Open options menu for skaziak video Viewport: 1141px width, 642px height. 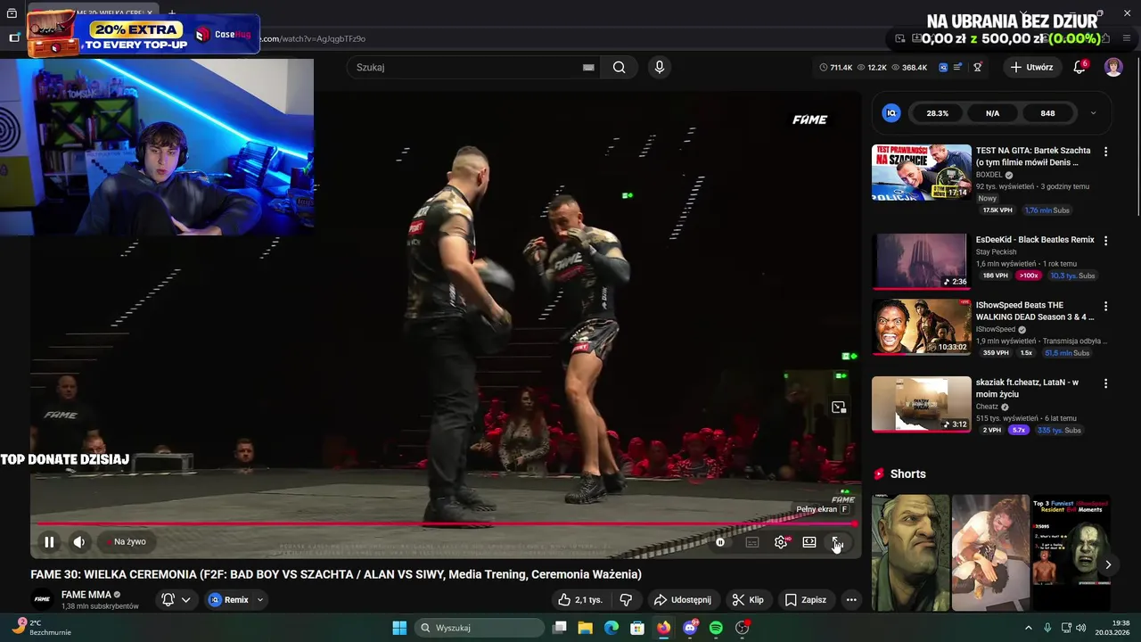(x=1105, y=383)
